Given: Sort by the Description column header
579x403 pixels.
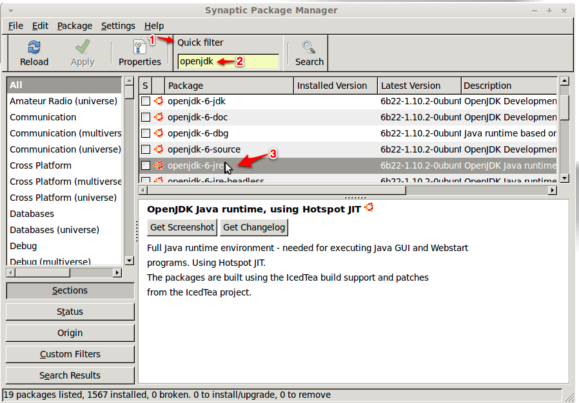Looking at the screenshot, I should [x=509, y=86].
